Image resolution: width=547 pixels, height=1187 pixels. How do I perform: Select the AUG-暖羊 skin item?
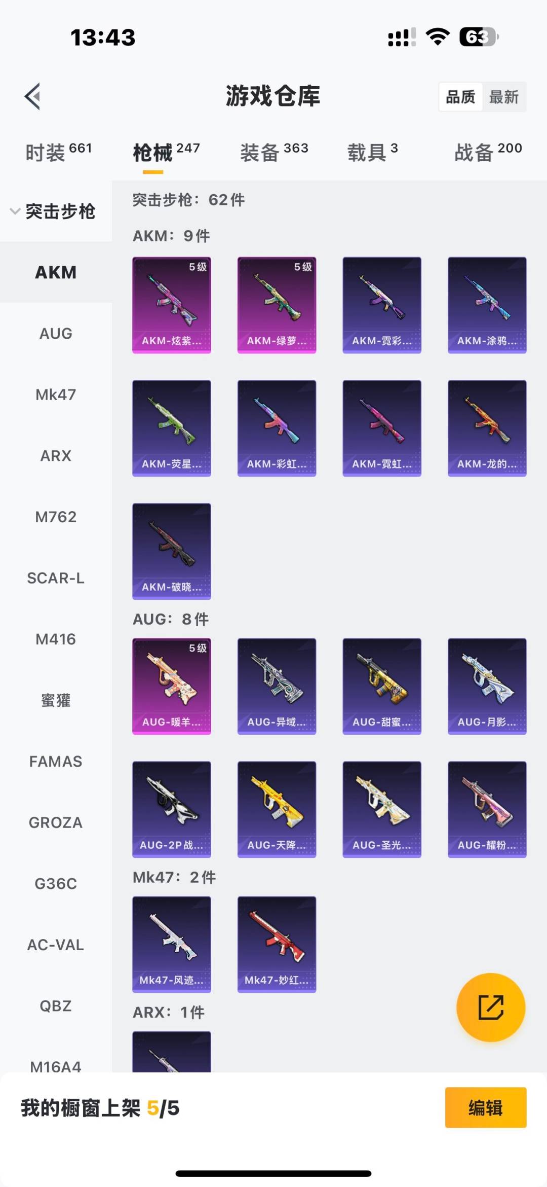(172, 686)
